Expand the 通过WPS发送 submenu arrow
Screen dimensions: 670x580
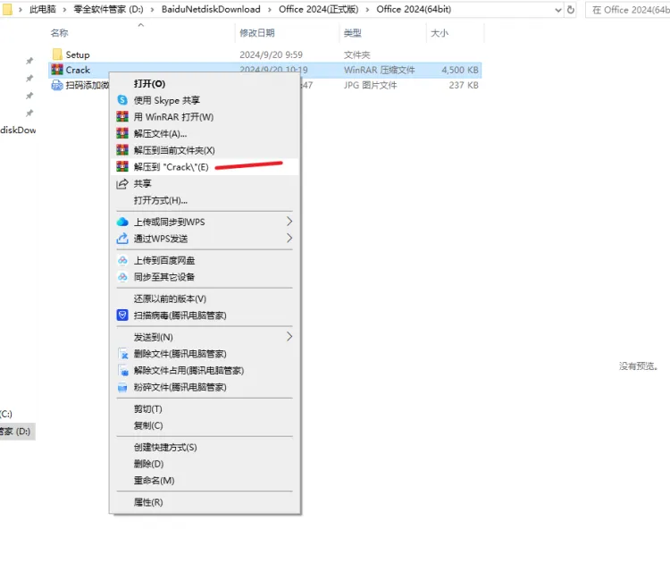point(289,239)
